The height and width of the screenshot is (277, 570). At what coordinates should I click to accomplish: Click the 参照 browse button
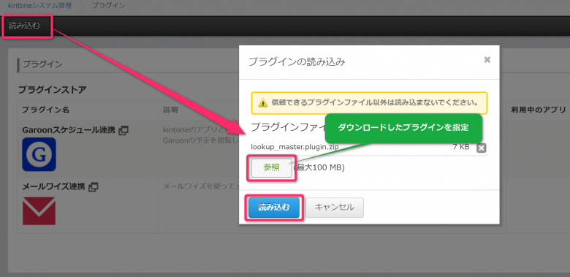pos(272,167)
